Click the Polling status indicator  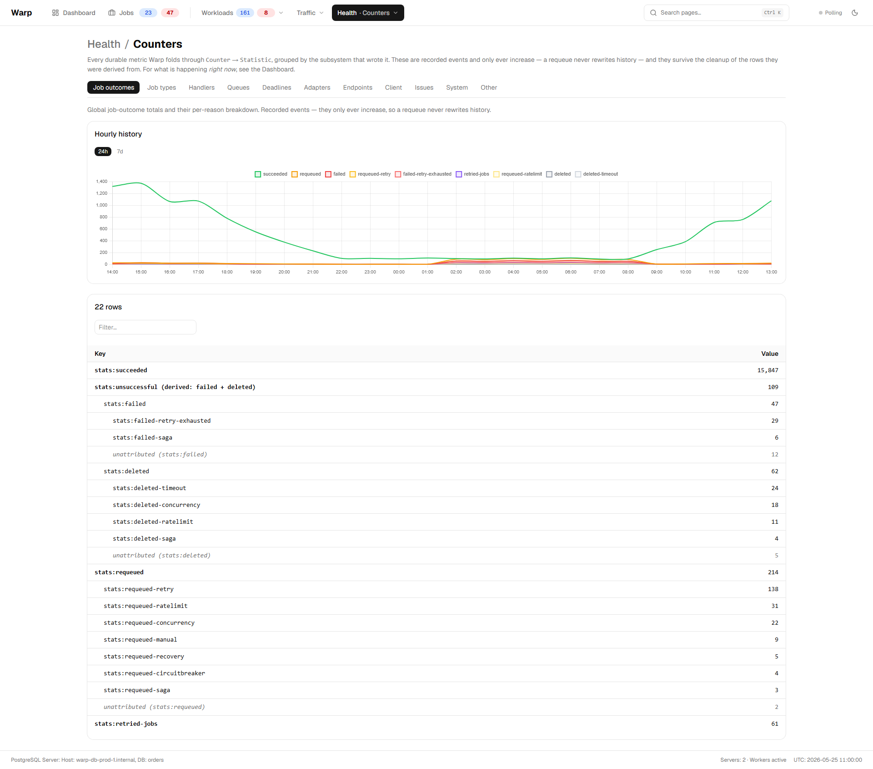coord(830,13)
